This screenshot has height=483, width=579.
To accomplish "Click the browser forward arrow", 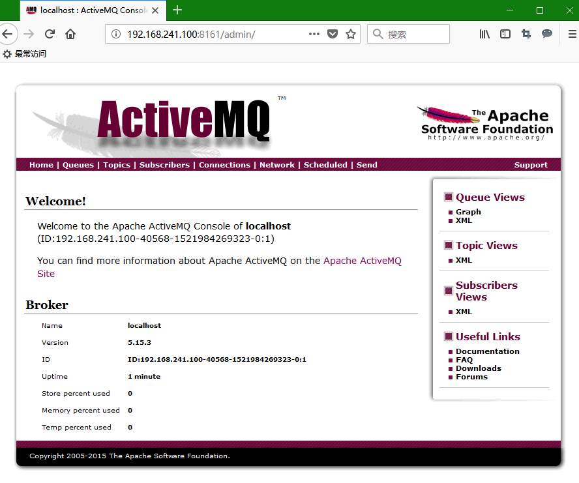I will (x=29, y=34).
